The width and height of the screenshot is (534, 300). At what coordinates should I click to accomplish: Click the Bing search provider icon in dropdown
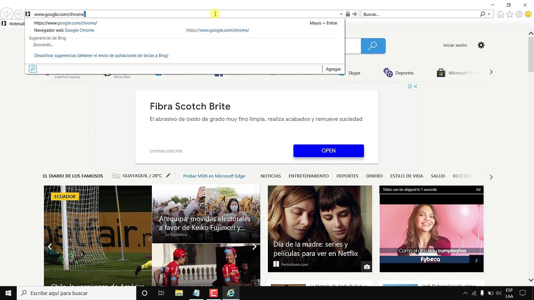(33, 69)
